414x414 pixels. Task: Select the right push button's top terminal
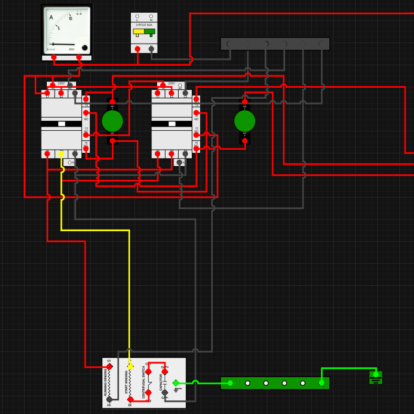[245, 101]
